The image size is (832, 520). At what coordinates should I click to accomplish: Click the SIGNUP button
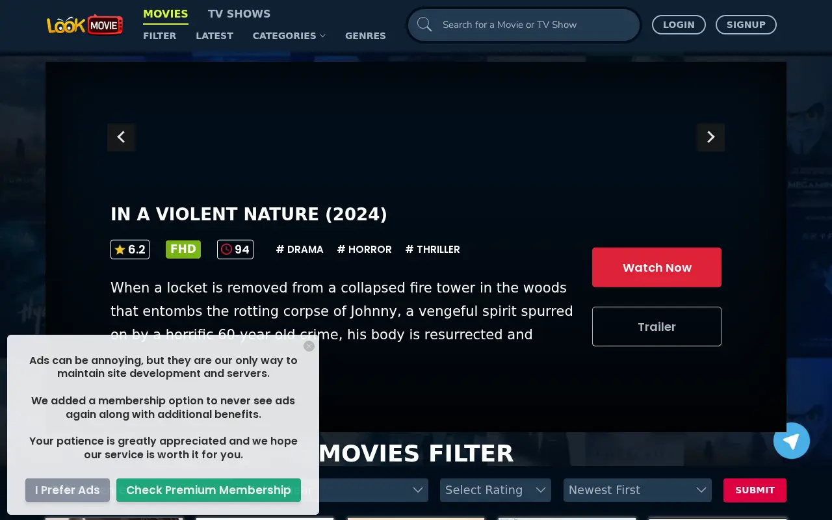coord(746,25)
